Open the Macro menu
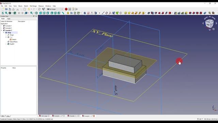Screen dimensions: 218x123 (x=20, y=6)
